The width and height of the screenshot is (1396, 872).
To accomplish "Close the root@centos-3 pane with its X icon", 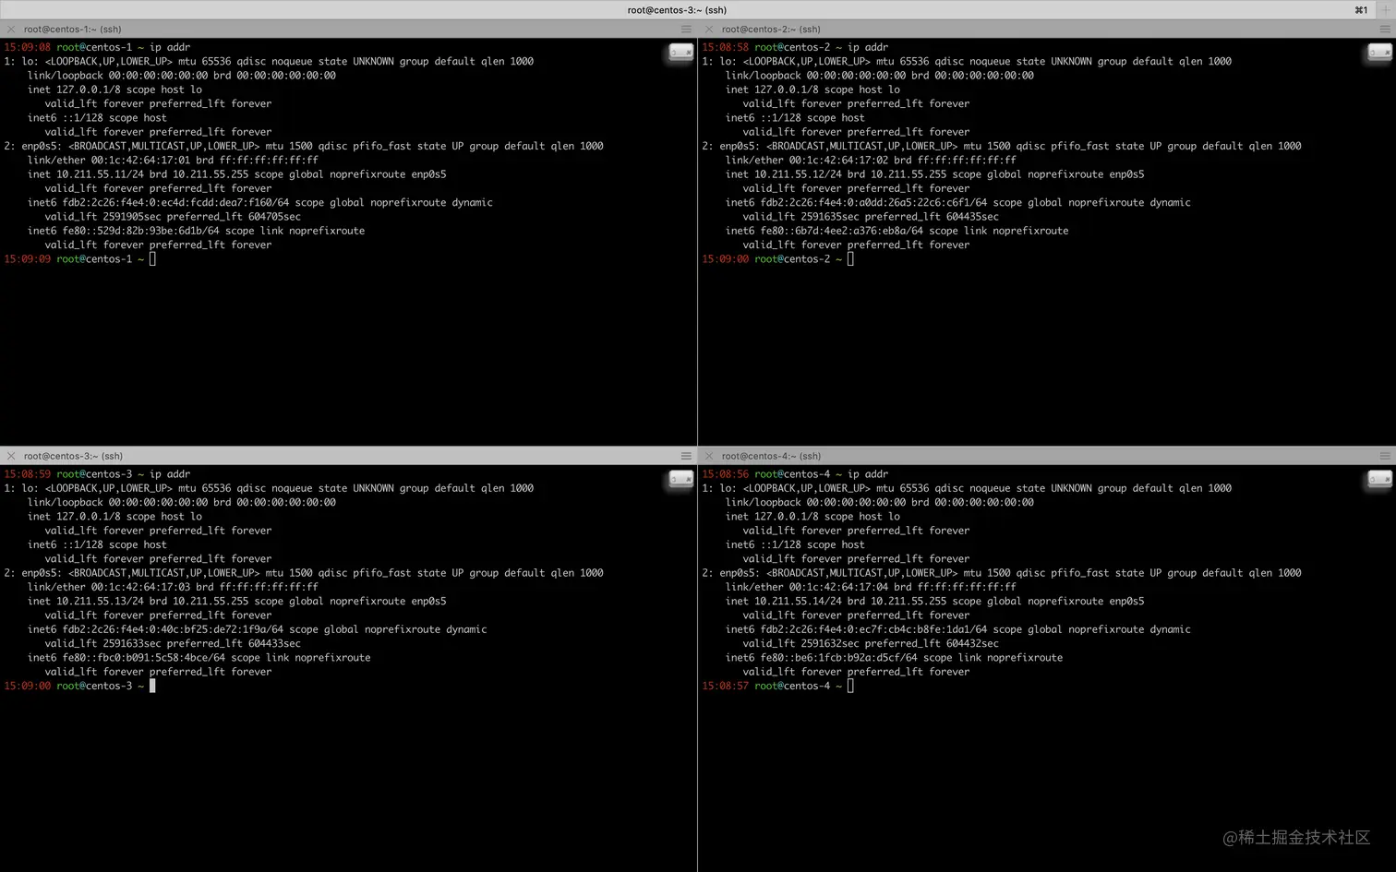I will [11, 456].
